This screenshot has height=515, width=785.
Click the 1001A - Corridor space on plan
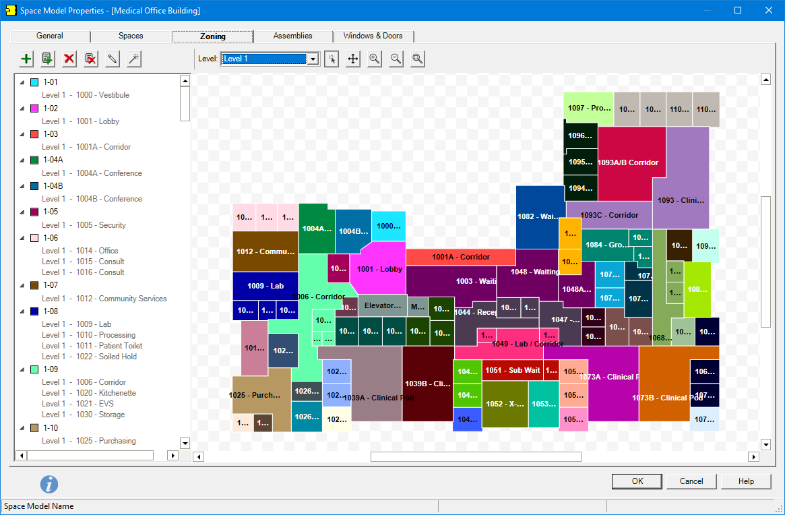pyautogui.click(x=461, y=257)
